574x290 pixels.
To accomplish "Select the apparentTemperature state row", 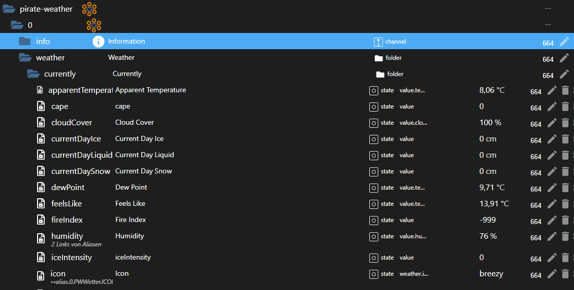I will 80,90.
